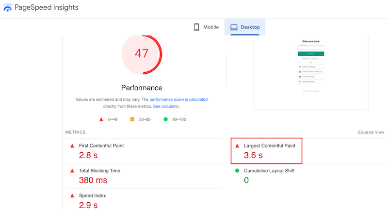Click the page screenshot thumbnail

coord(311,72)
